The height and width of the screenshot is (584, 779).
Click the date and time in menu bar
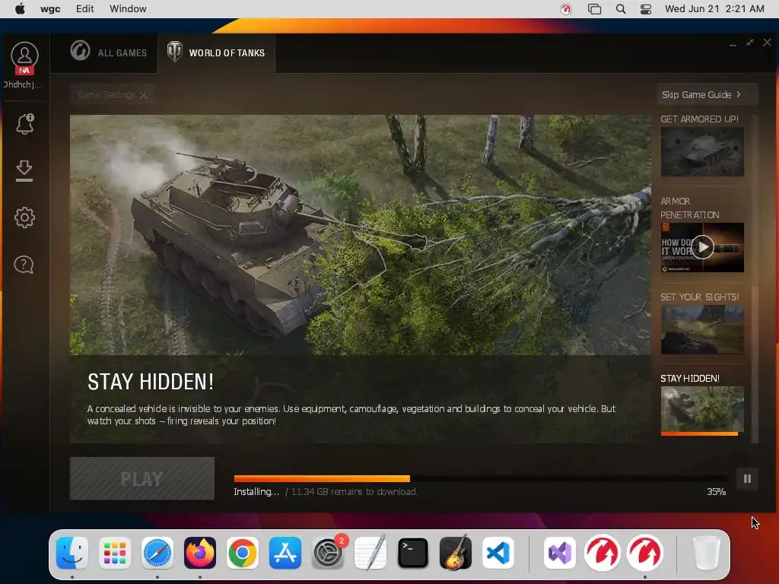coord(714,9)
